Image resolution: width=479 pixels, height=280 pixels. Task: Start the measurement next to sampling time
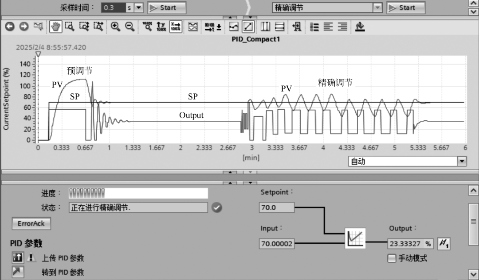point(167,8)
